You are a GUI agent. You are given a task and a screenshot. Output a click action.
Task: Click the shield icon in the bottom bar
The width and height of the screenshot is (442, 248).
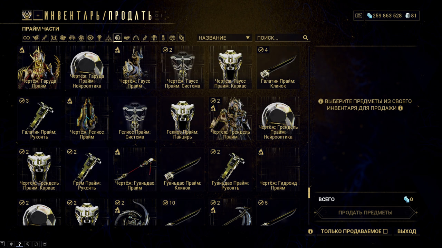tap(11, 244)
